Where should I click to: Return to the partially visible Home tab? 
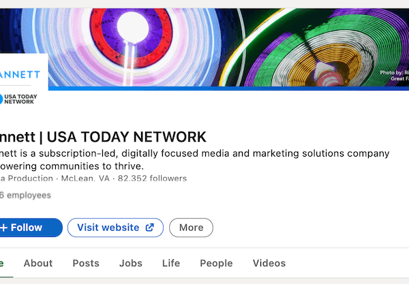2,264
